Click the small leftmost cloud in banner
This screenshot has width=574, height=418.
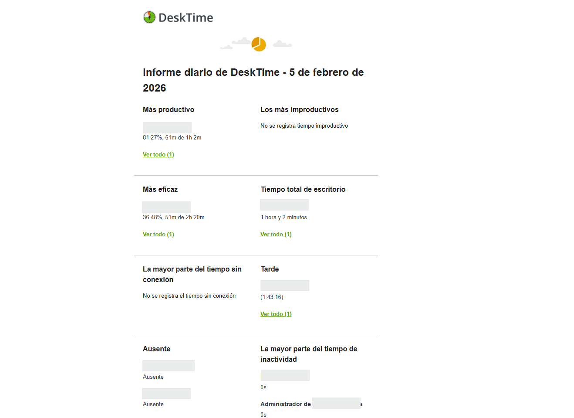click(226, 47)
